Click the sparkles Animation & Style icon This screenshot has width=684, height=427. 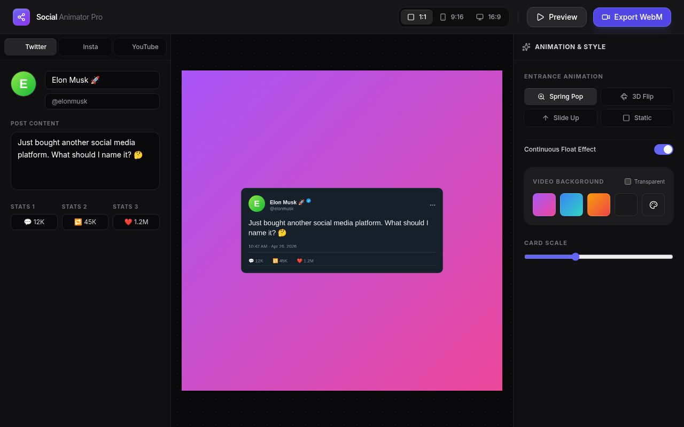point(526,47)
